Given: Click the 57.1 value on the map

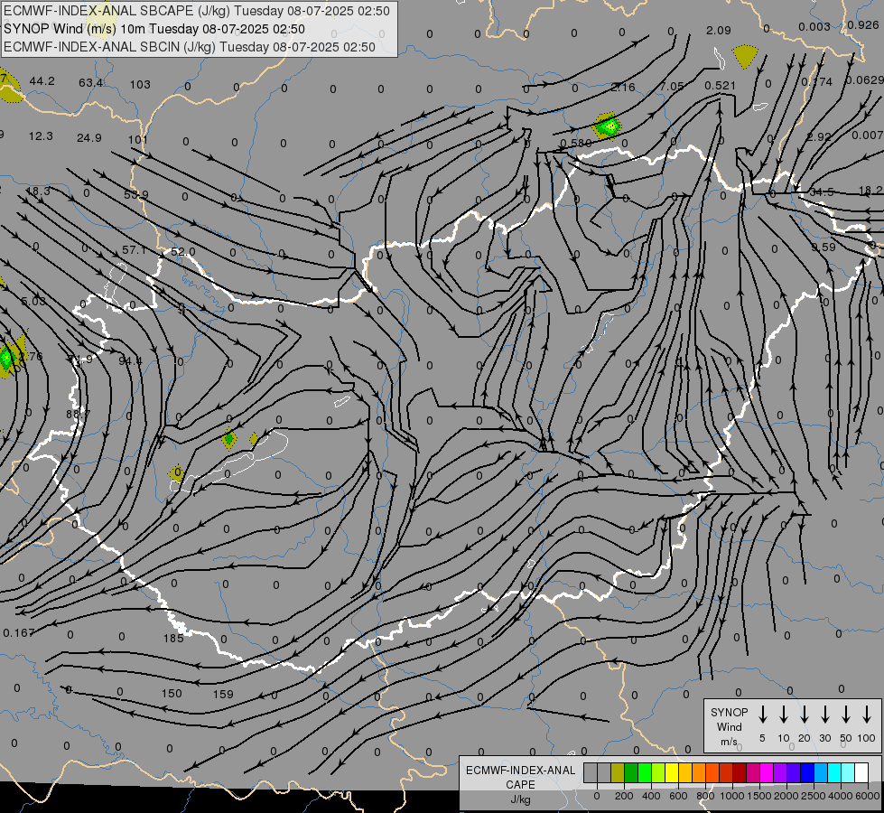Looking at the screenshot, I should pos(134,250).
